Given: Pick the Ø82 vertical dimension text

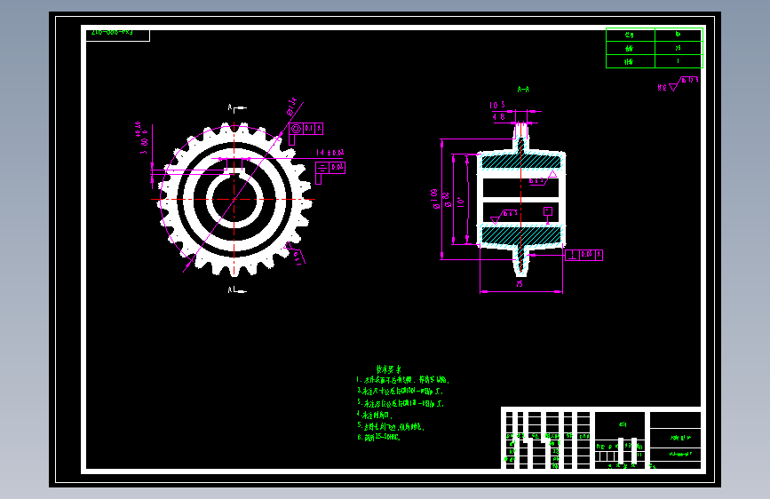Looking at the screenshot, I should tap(447, 200).
